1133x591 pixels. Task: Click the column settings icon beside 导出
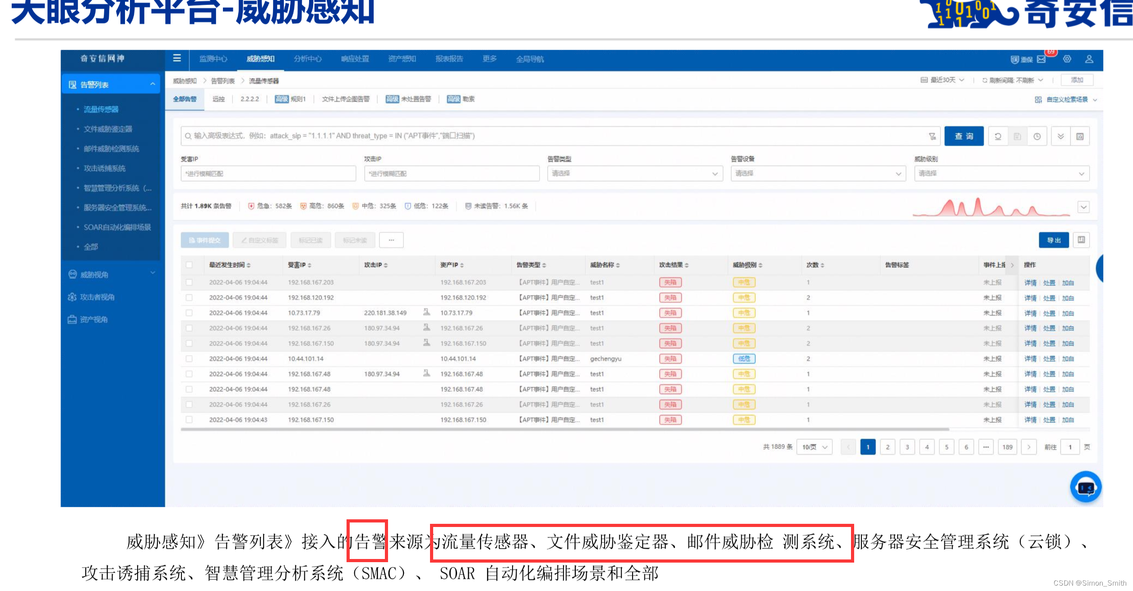(x=1082, y=240)
